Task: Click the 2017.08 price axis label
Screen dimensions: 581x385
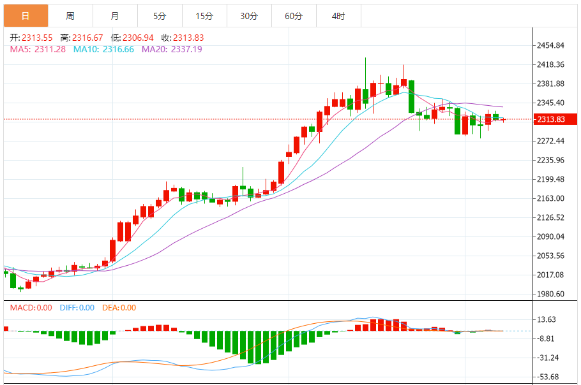Action: pyautogui.click(x=550, y=275)
